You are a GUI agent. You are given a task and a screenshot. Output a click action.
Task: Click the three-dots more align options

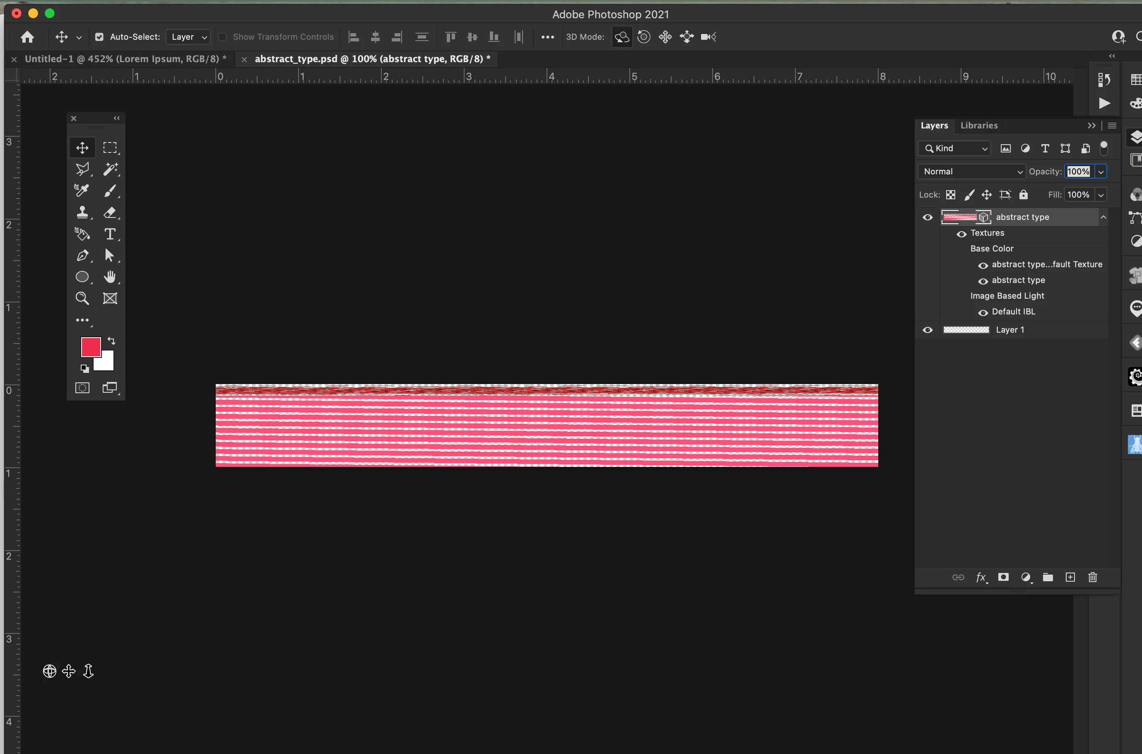547,37
